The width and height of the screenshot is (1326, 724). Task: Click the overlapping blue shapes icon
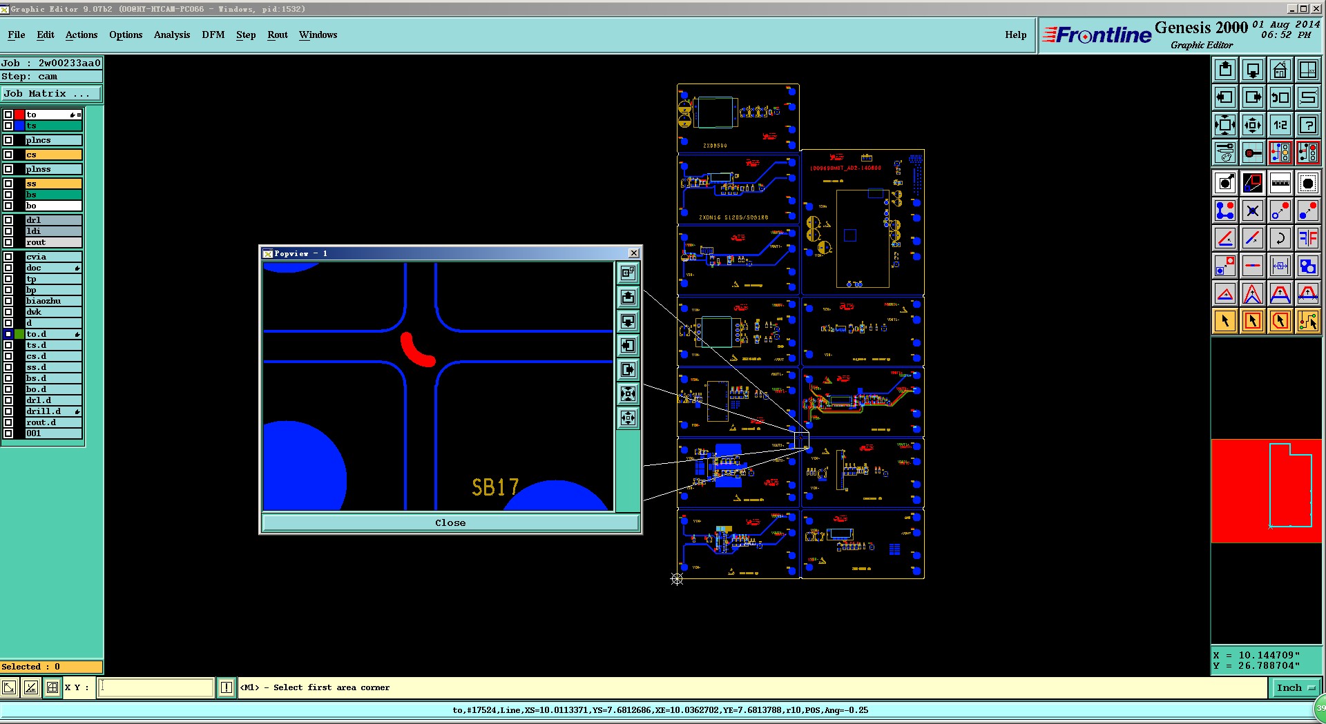[1308, 266]
